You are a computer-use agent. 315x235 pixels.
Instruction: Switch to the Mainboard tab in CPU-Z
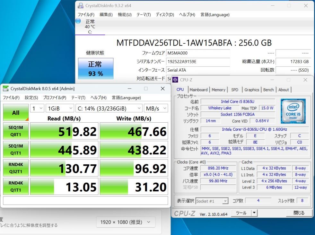point(198,90)
